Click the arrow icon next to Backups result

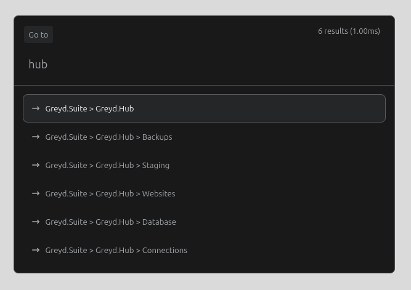pos(36,137)
